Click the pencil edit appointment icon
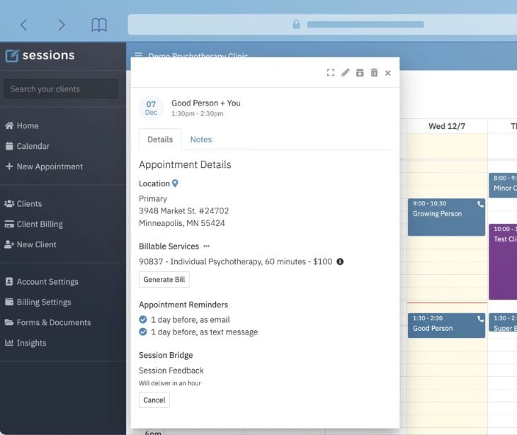 click(x=345, y=72)
